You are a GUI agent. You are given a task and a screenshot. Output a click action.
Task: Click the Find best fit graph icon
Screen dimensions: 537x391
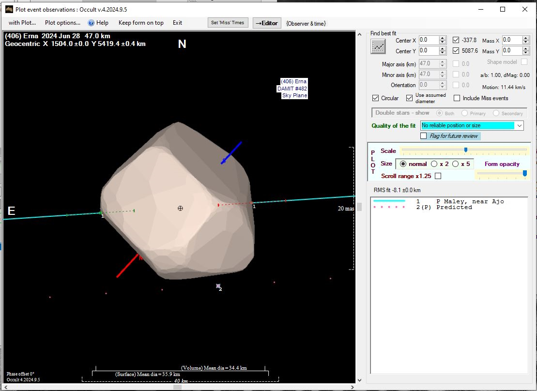coord(378,46)
